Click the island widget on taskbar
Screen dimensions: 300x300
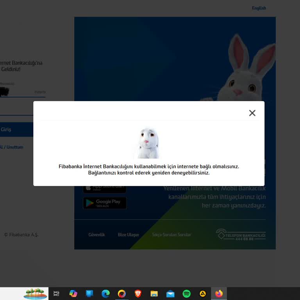(35, 293)
